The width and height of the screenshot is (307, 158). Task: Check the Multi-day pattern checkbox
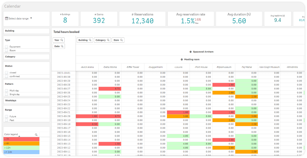pos(7,90)
